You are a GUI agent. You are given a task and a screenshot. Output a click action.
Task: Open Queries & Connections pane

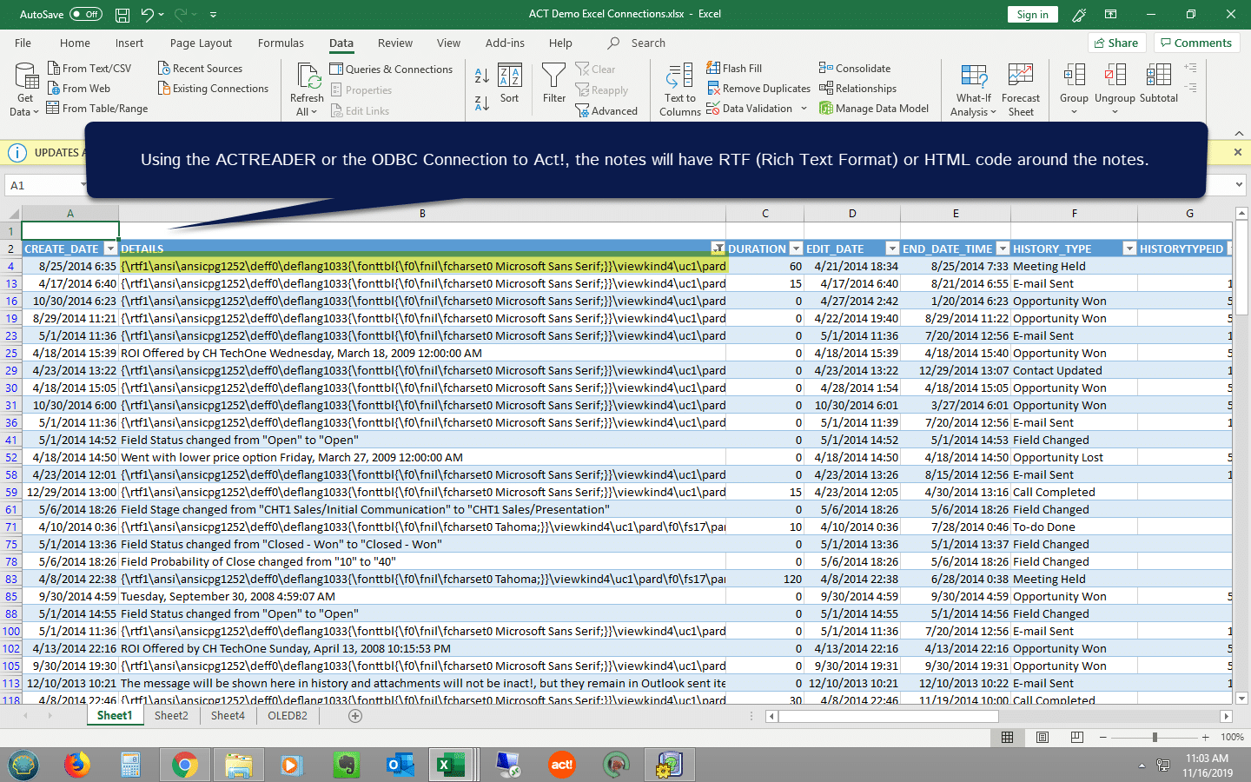[x=391, y=70]
